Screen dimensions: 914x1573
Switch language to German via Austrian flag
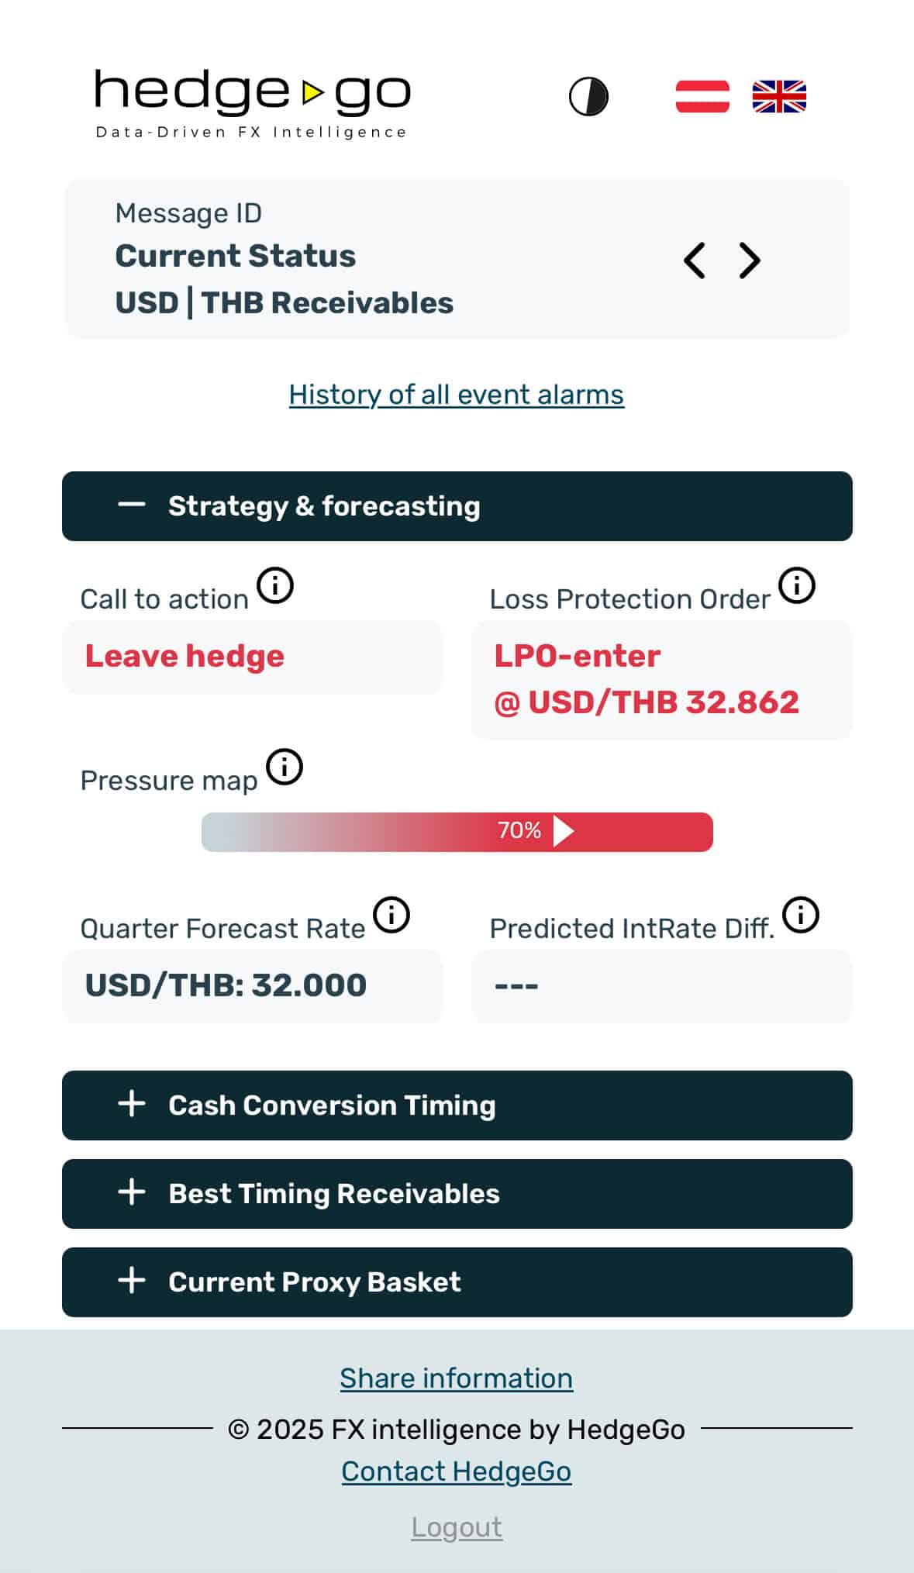[x=702, y=97]
